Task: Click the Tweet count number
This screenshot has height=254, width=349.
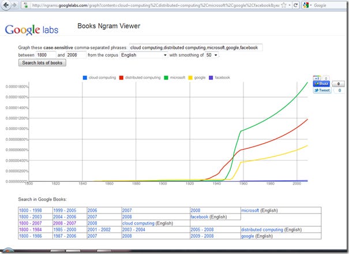Action: [339, 90]
